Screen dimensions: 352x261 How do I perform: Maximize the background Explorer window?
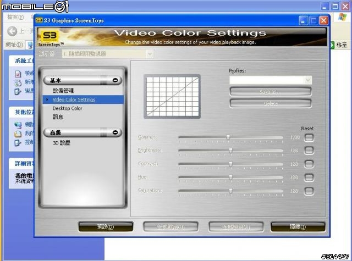click(x=335, y=6)
